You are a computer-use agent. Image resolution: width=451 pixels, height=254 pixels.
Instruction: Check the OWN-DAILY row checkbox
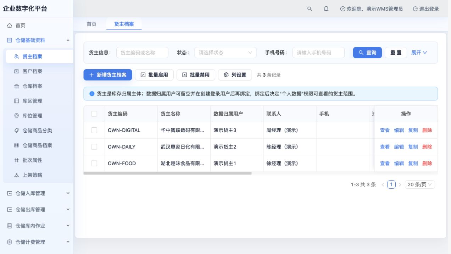pos(94,147)
